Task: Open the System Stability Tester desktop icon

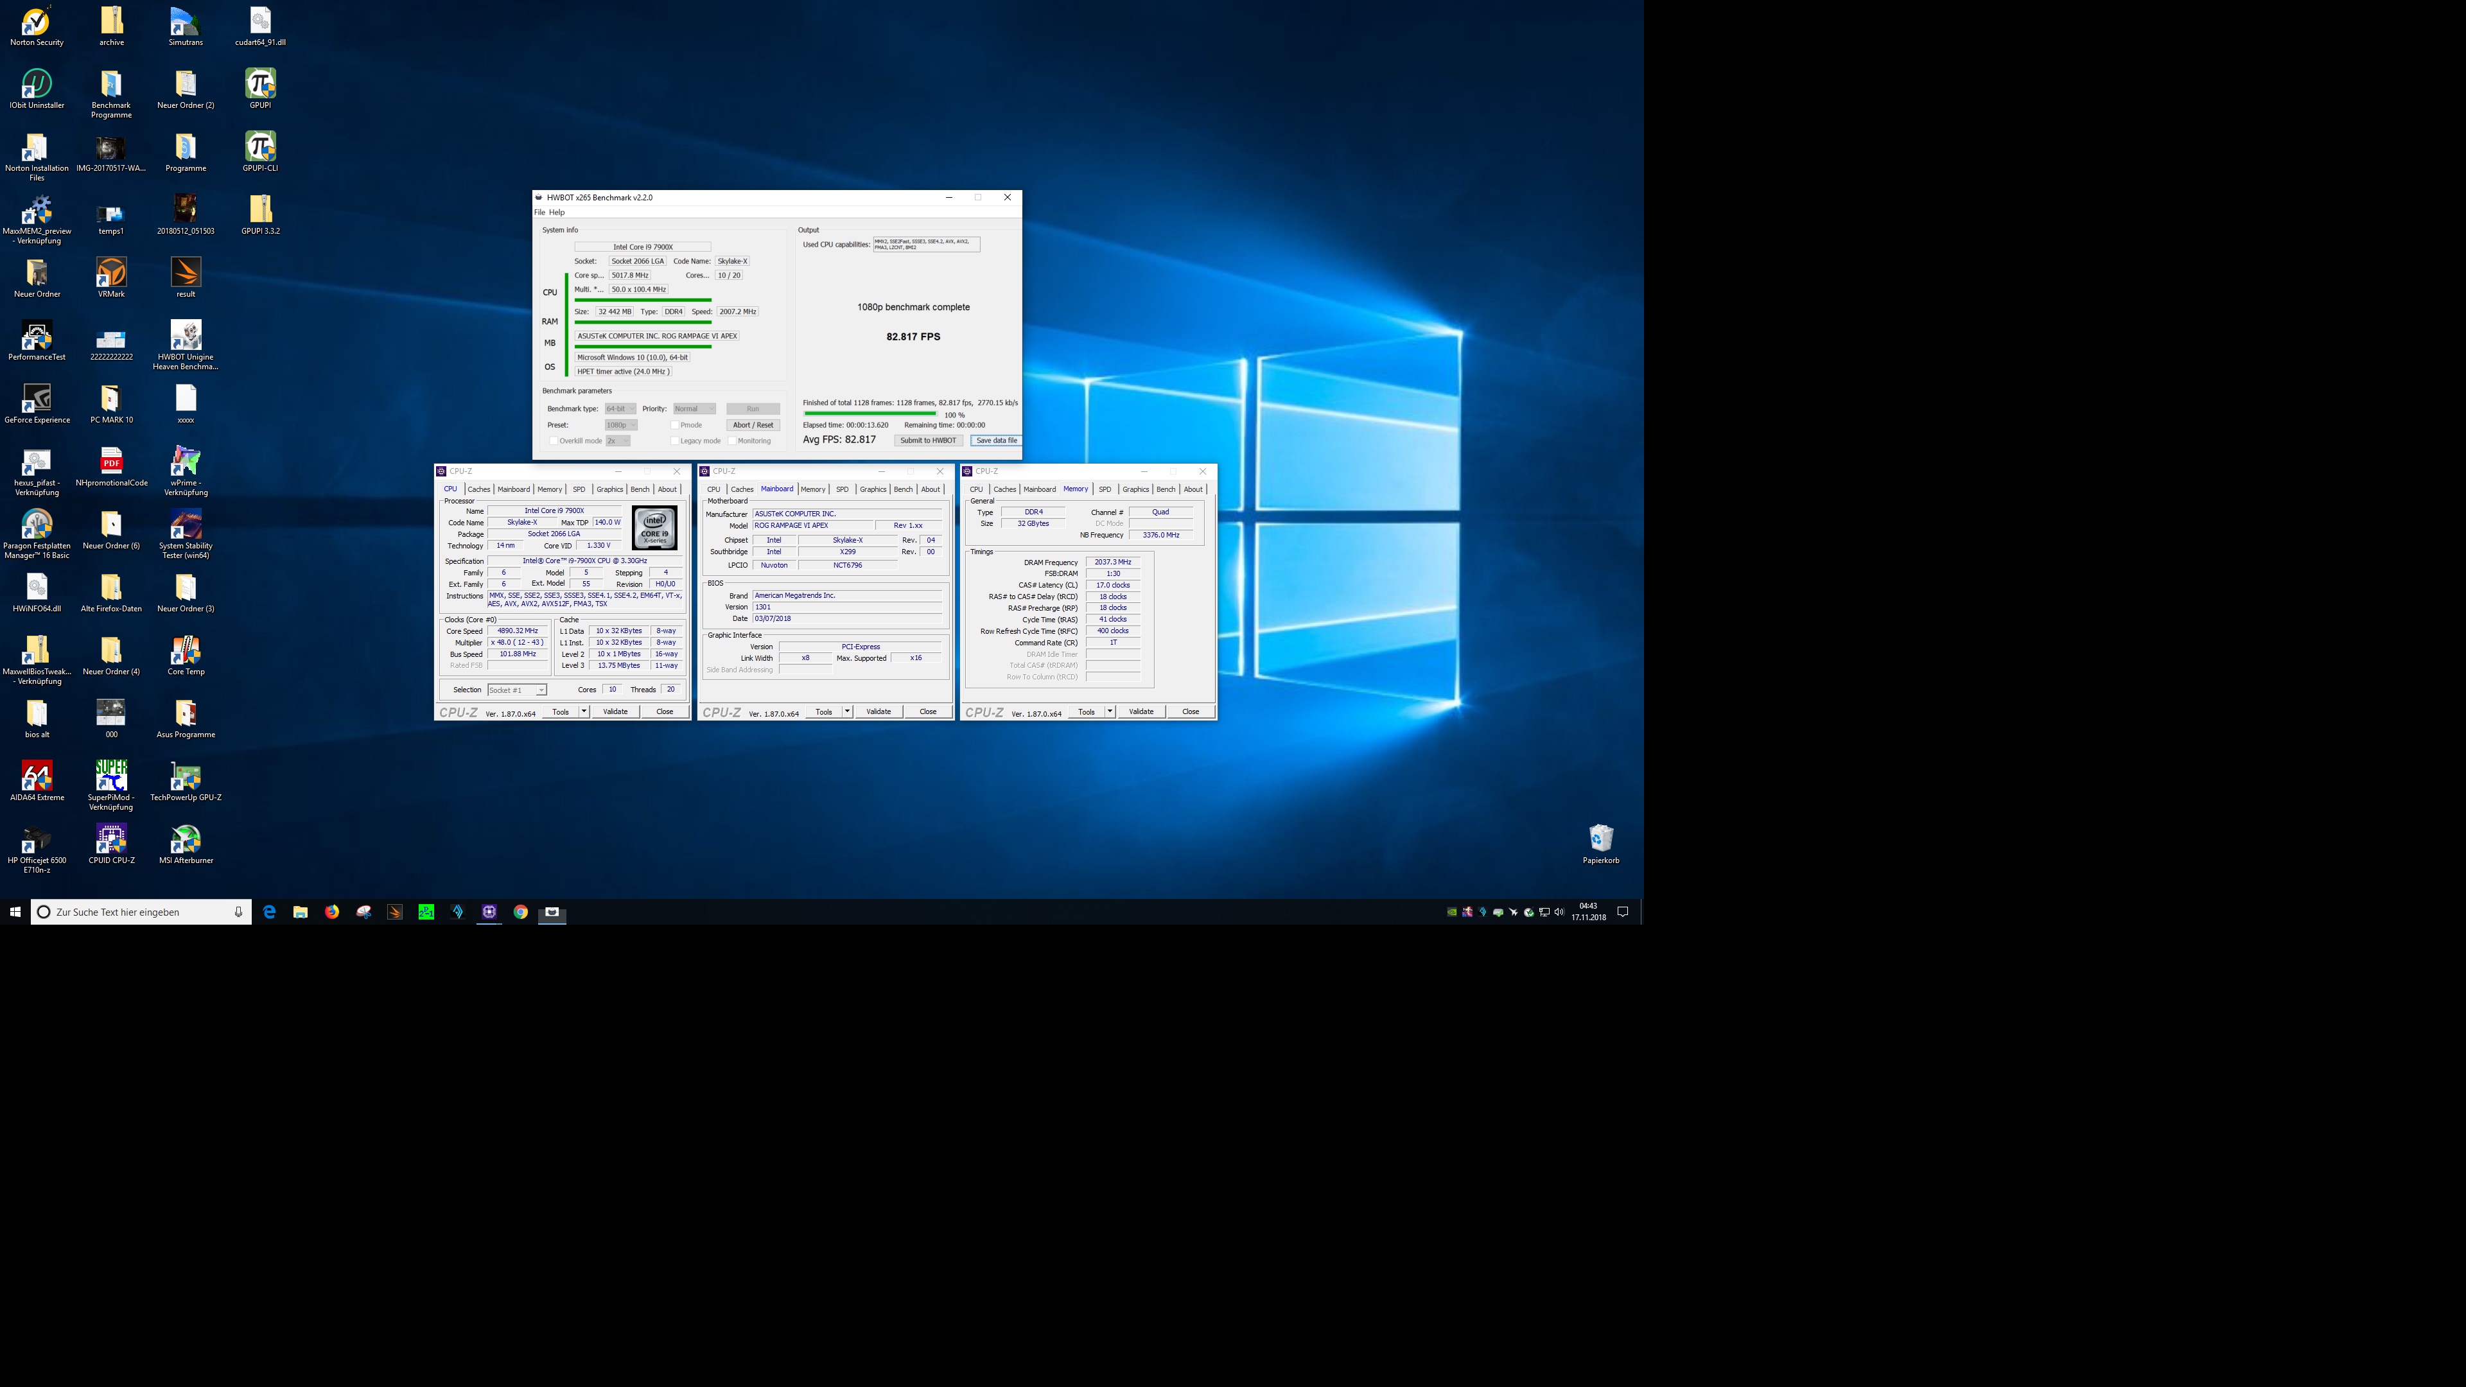Action: pos(186,534)
